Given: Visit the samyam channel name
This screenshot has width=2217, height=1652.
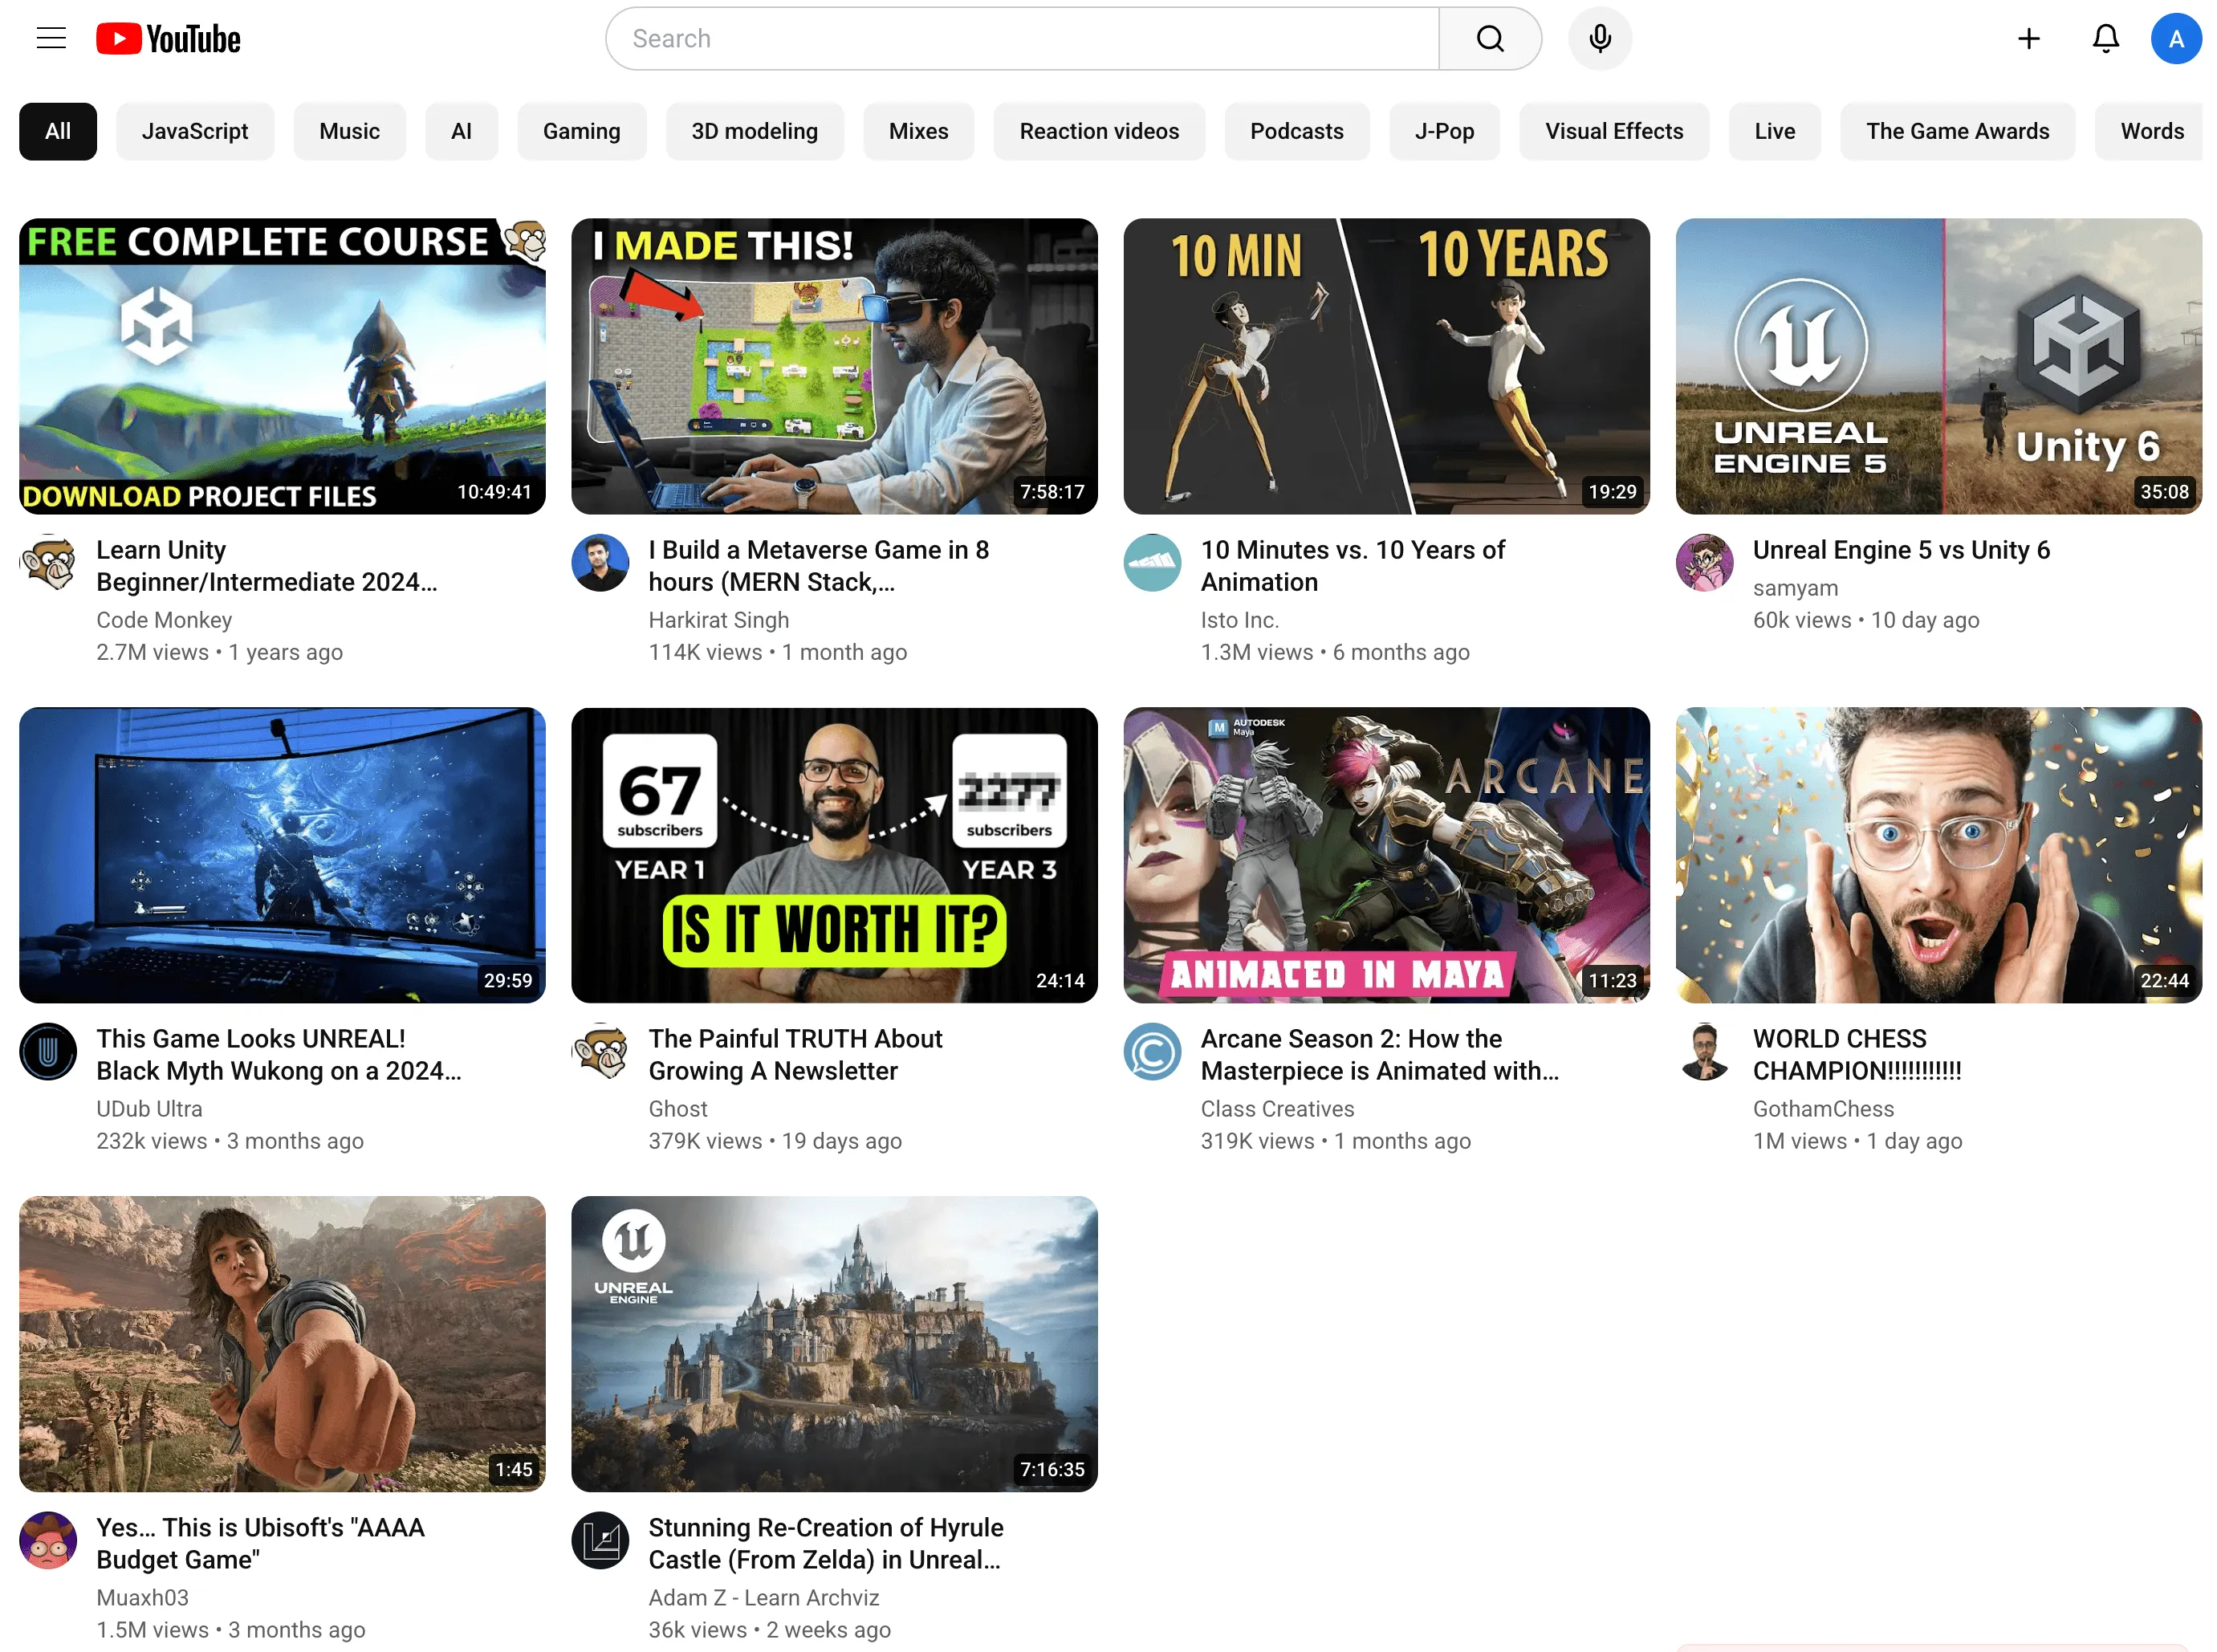Looking at the screenshot, I should point(1795,588).
